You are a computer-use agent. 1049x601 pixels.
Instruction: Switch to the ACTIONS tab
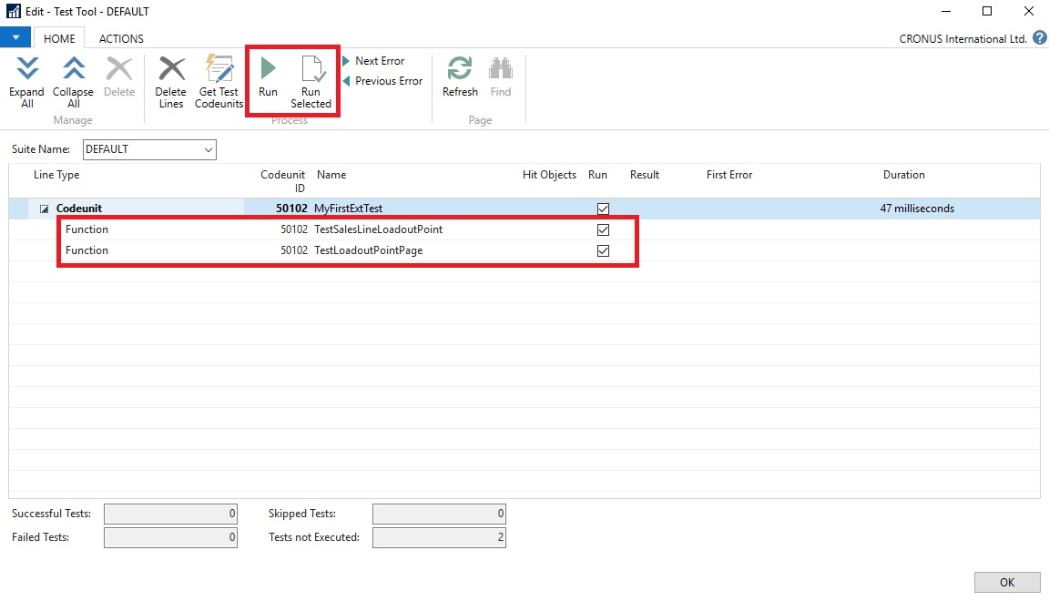[121, 38]
